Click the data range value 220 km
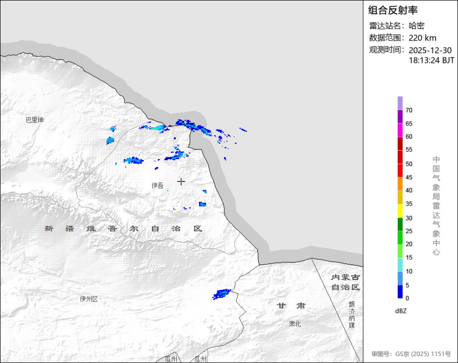458x363 pixels. pyautogui.click(x=422, y=38)
